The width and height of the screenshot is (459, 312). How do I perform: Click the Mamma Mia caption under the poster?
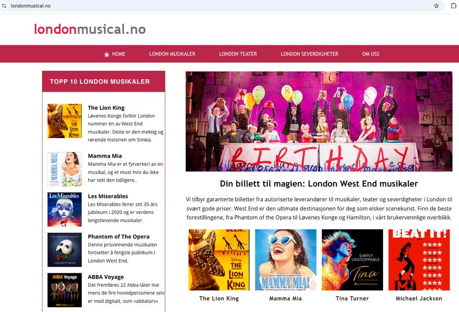(x=286, y=299)
